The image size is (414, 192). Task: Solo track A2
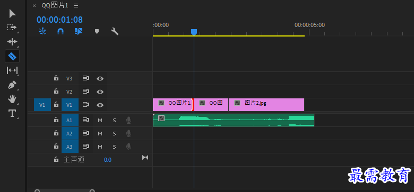tap(114, 133)
